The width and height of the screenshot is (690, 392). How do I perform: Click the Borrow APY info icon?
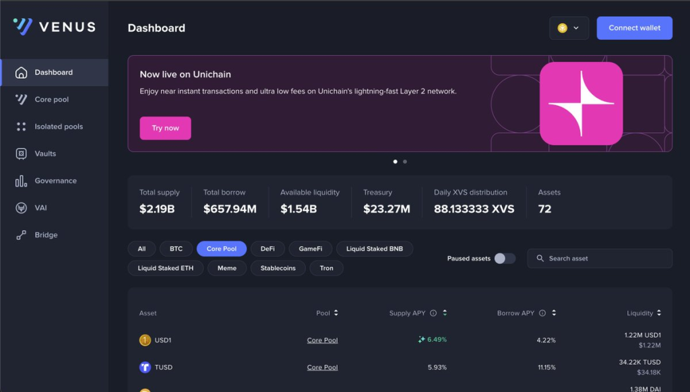tap(542, 313)
